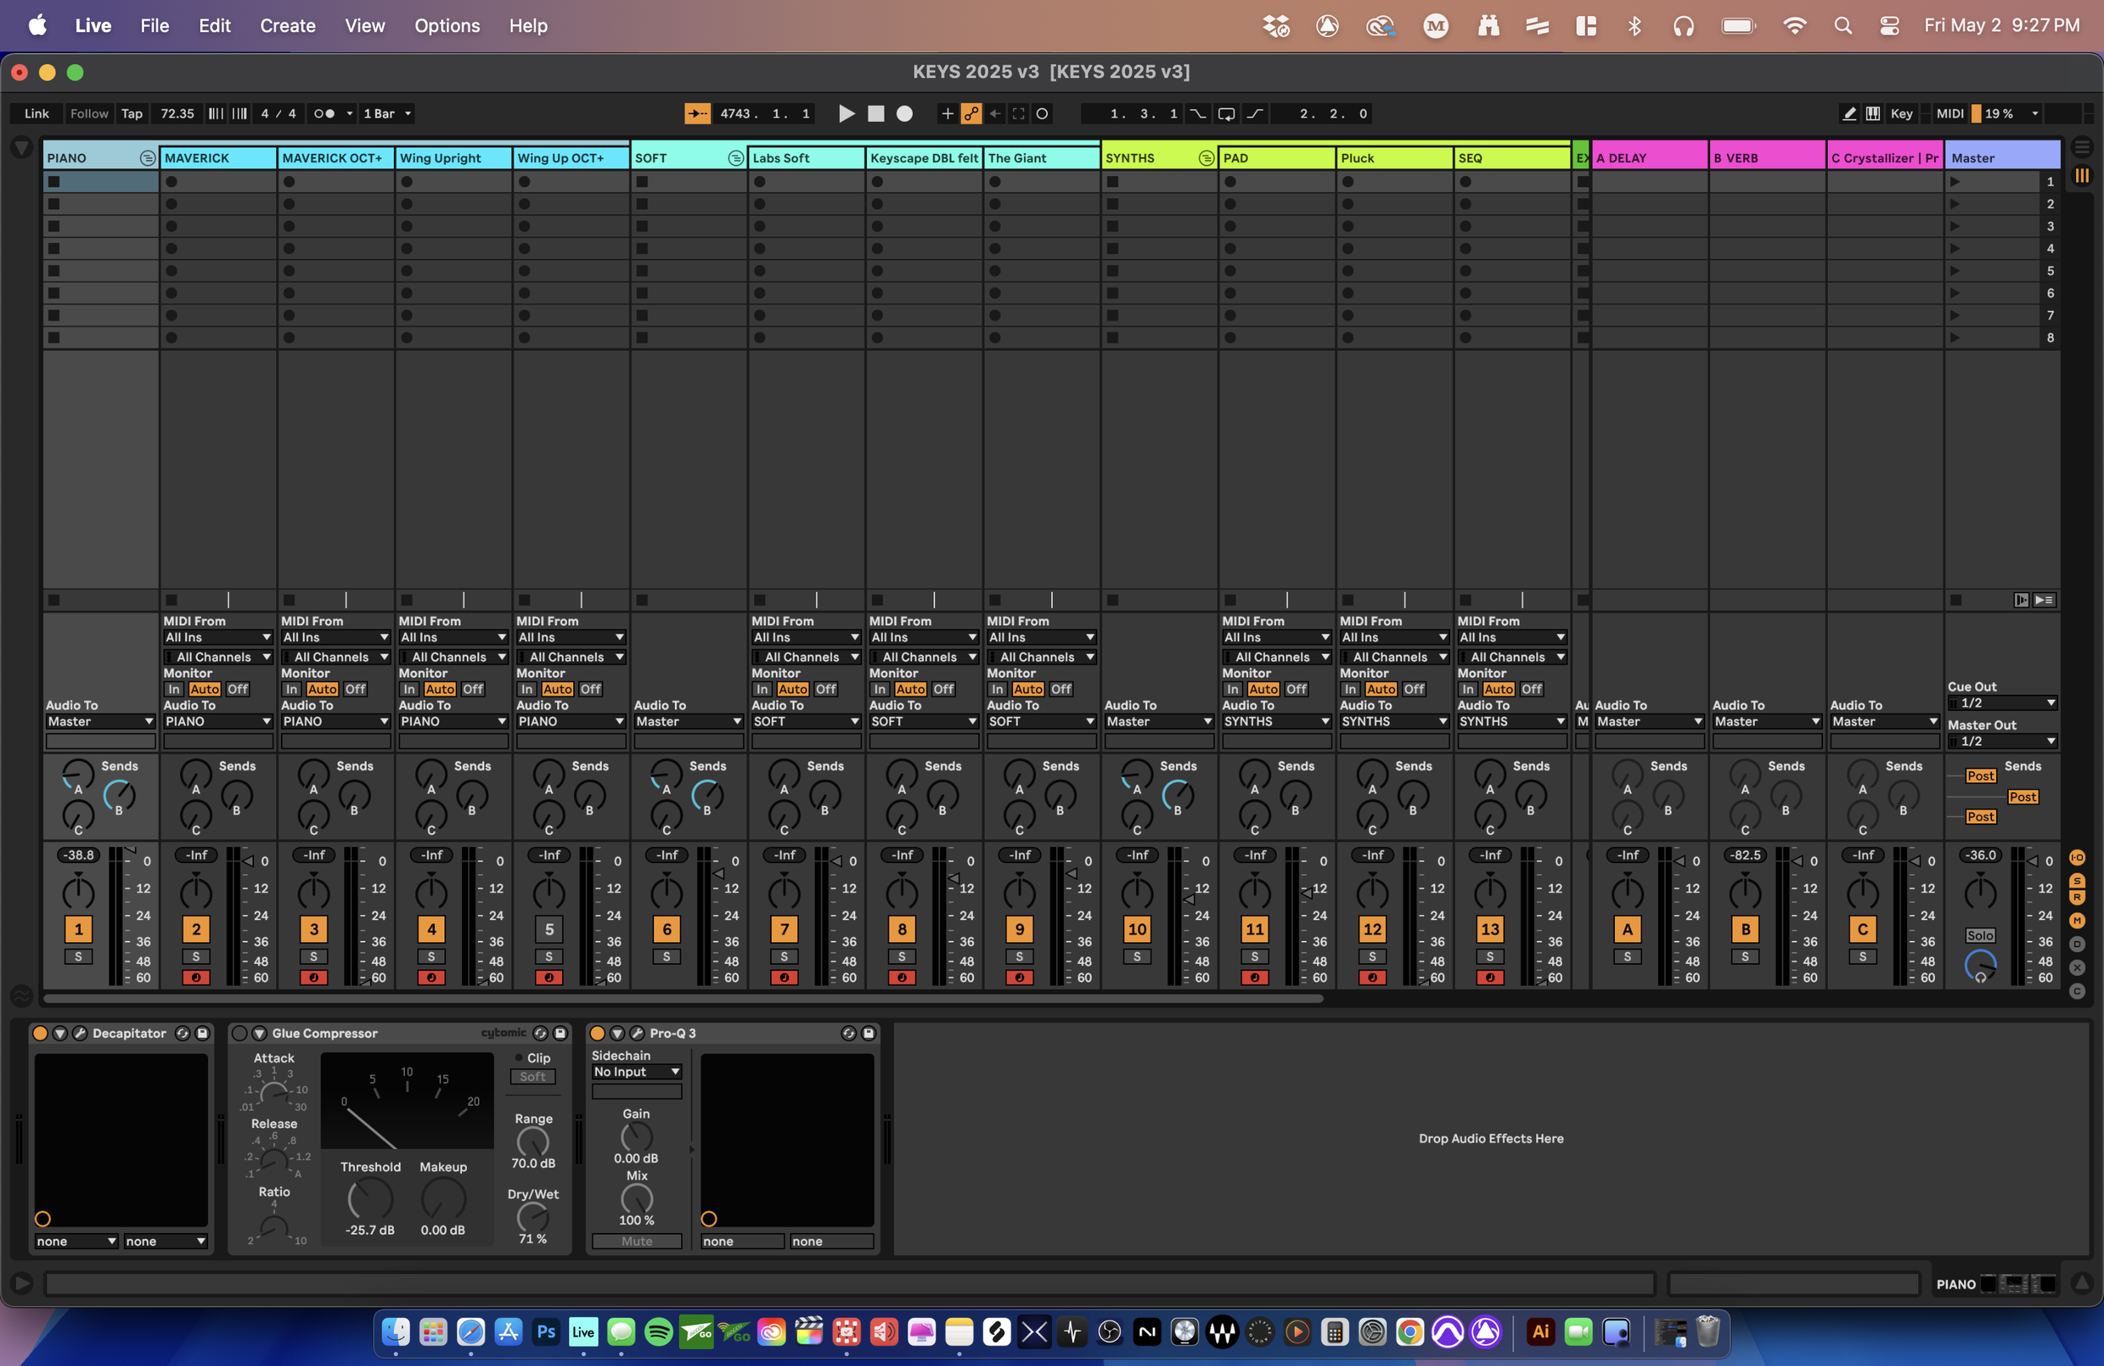Click Stop All Clips button in Master
The image size is (2104, 1366).
click(x=1956, y=600)
